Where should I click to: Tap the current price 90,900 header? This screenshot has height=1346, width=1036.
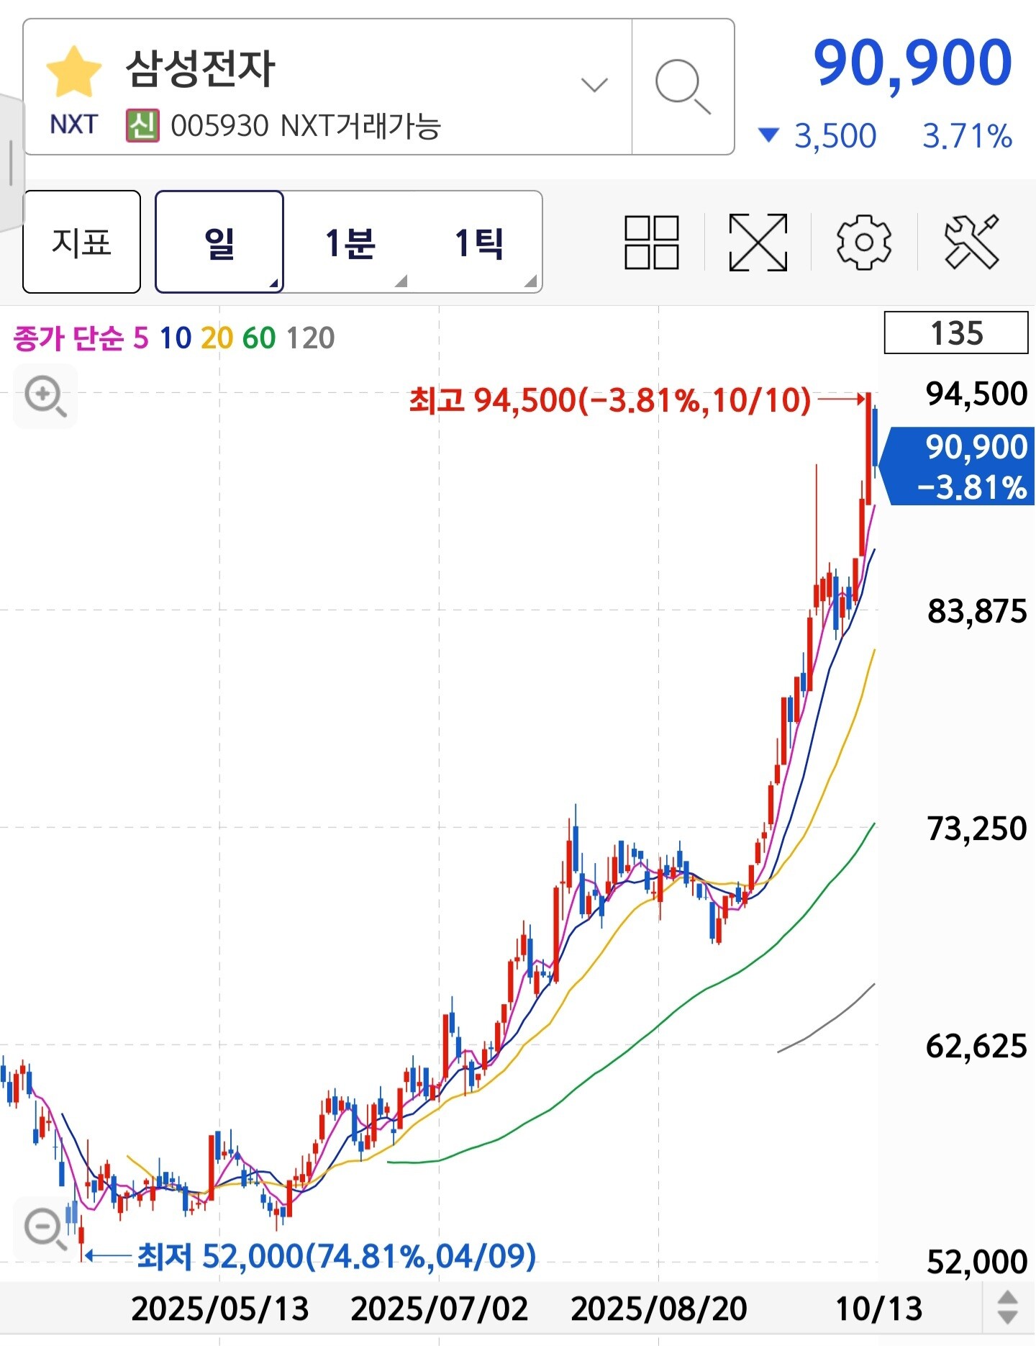(x=913, y=63)
